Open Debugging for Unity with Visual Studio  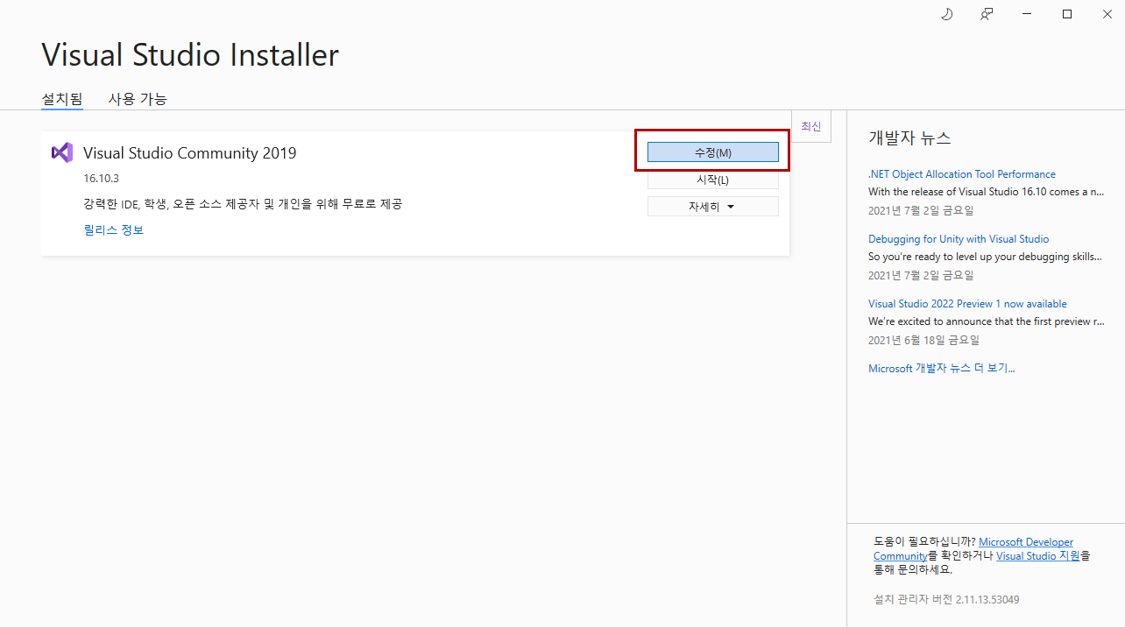click(959, 239)
